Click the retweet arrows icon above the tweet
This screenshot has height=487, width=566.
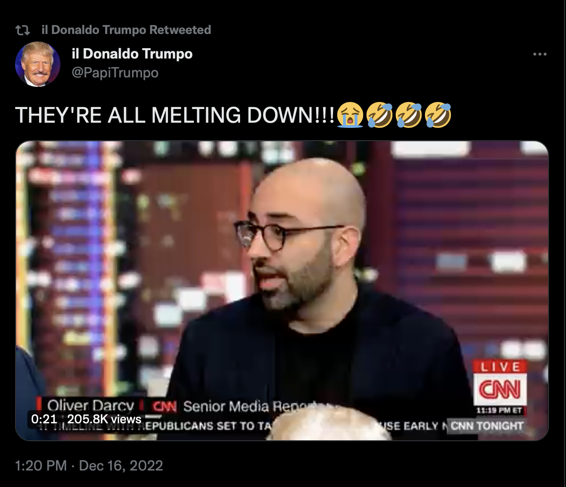point(22,30)
